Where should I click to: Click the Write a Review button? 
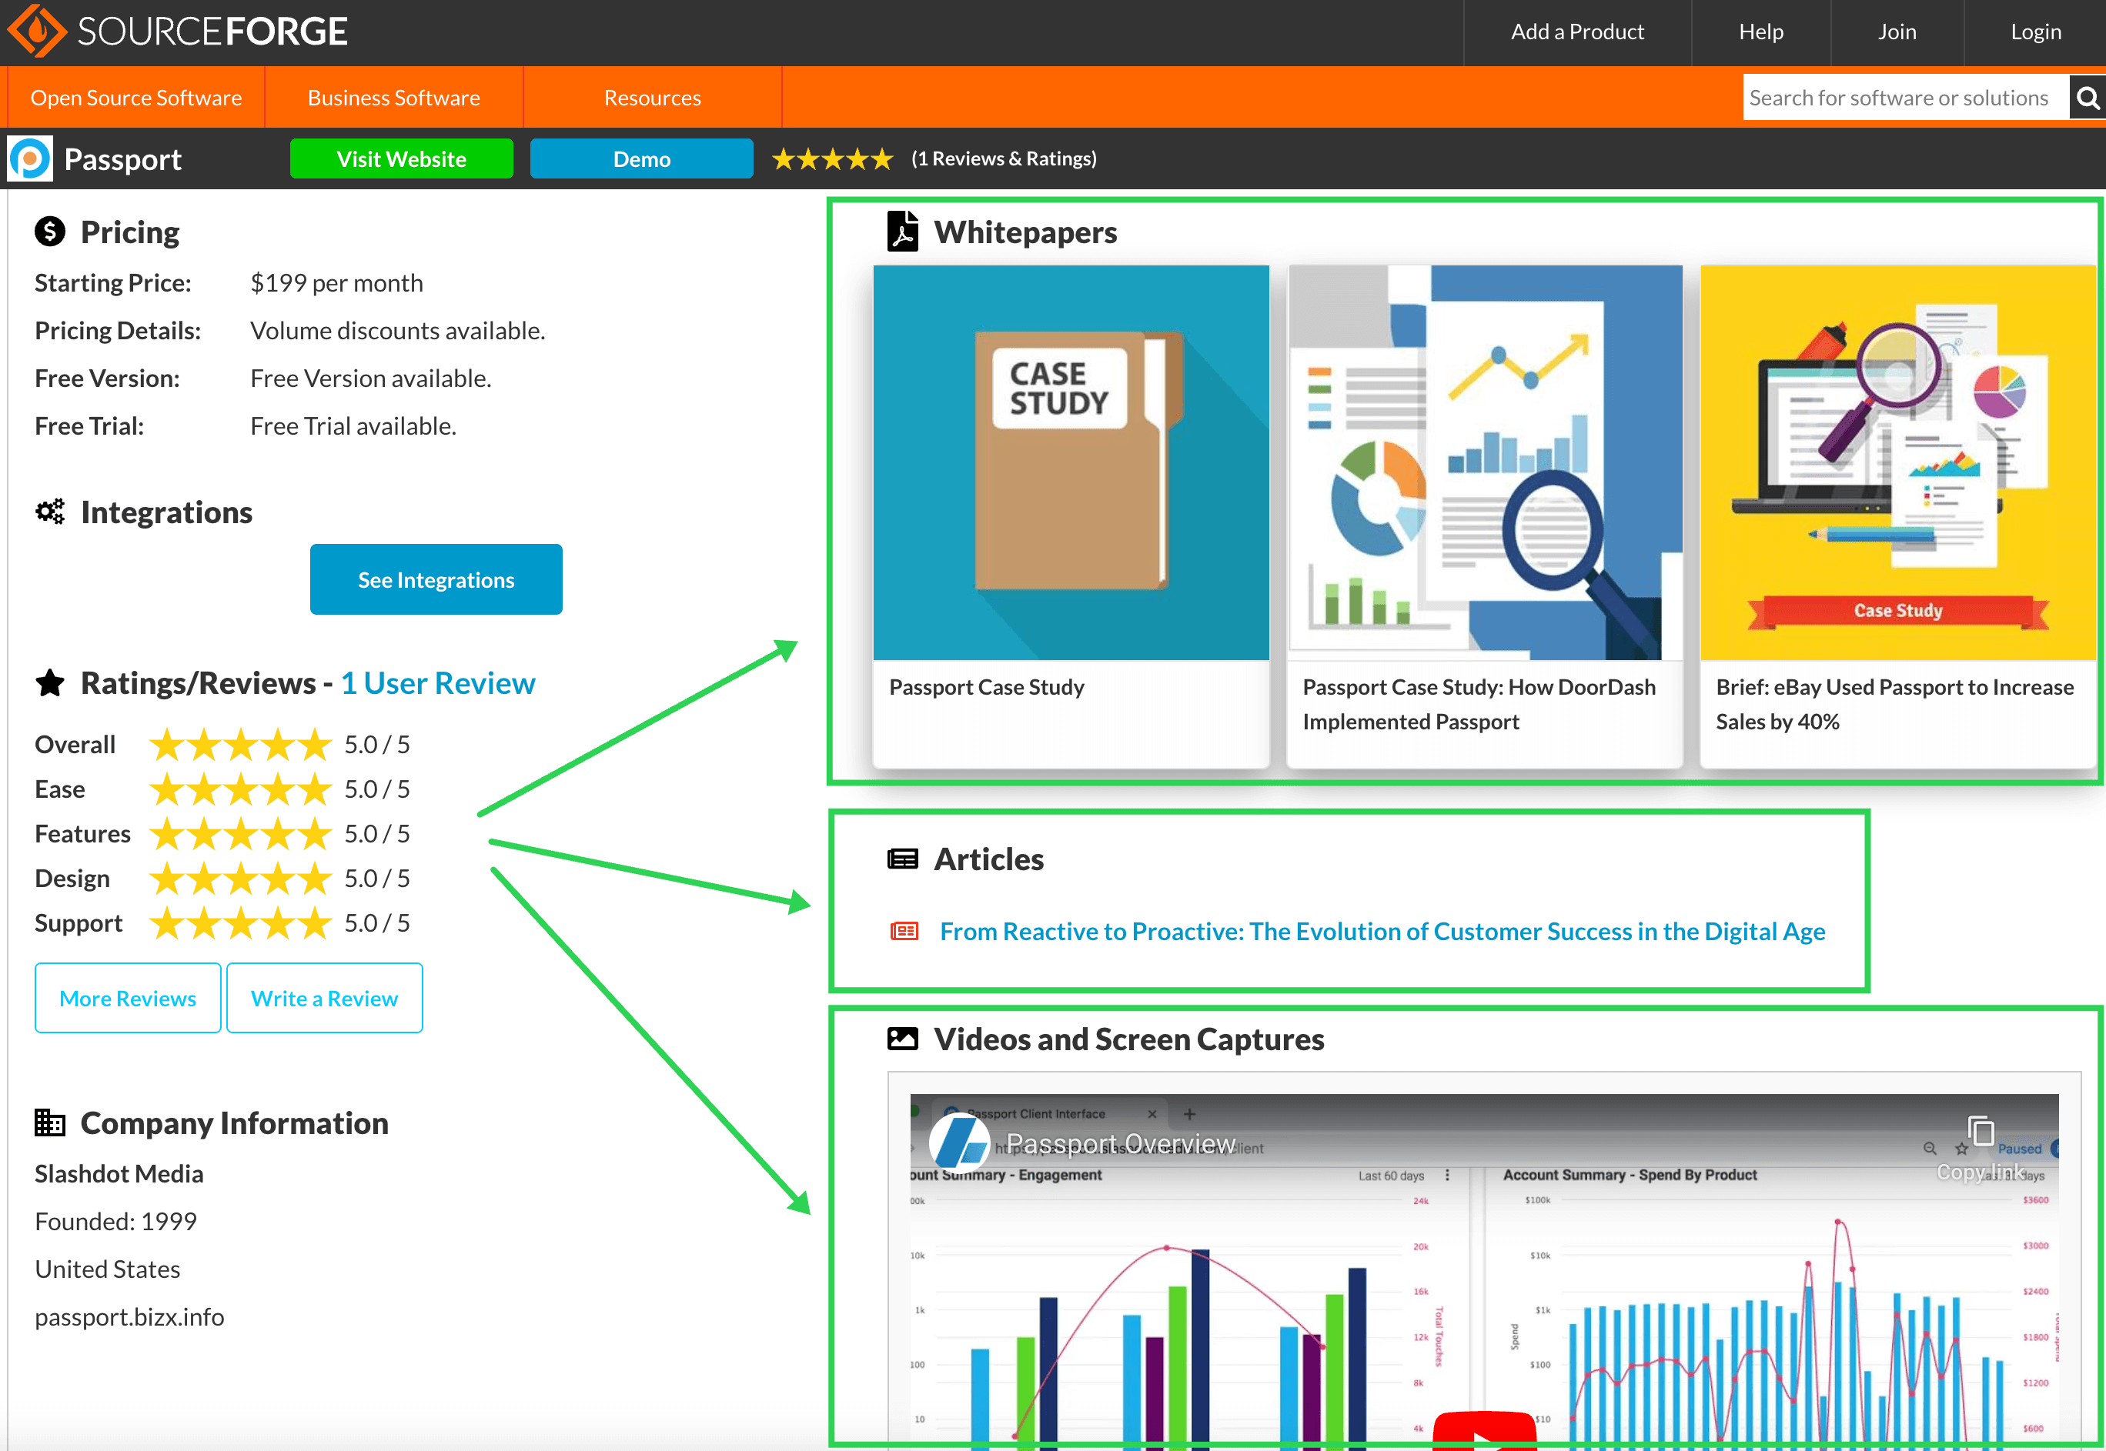click(x=325, y=999)
